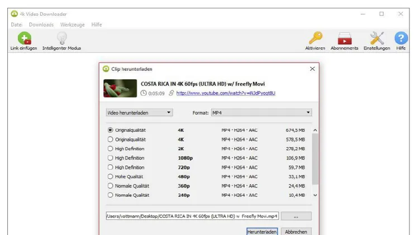
Task: Toggle the Intelligenter Modus lightbulb icon
Action: (x=61, y=38)
